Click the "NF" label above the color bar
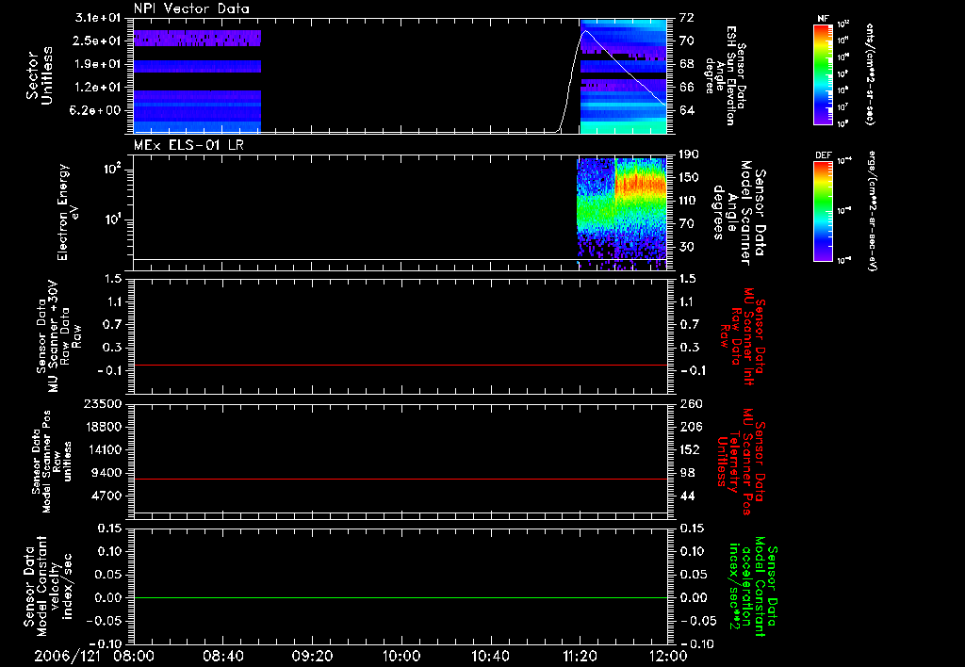965x667 pixels. [823, 19]
